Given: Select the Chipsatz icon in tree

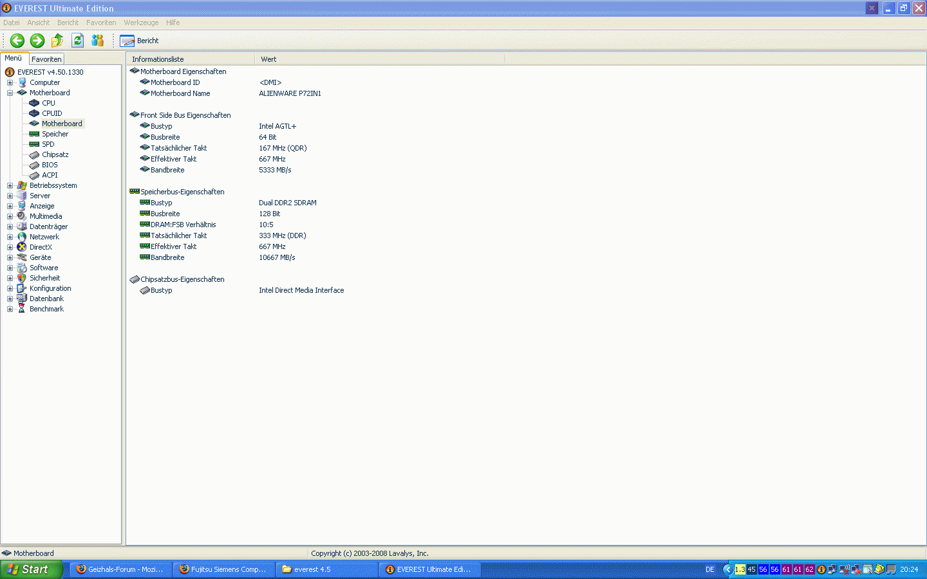Looking at the screenshot, I should 34,154.
